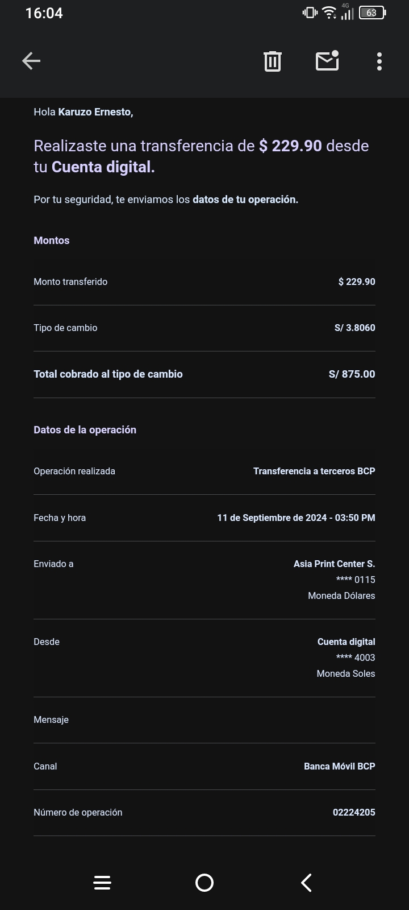Tap the battery indicator in status bar
Image resolution: width=409 pixels, height=910 pixels.
372,13
